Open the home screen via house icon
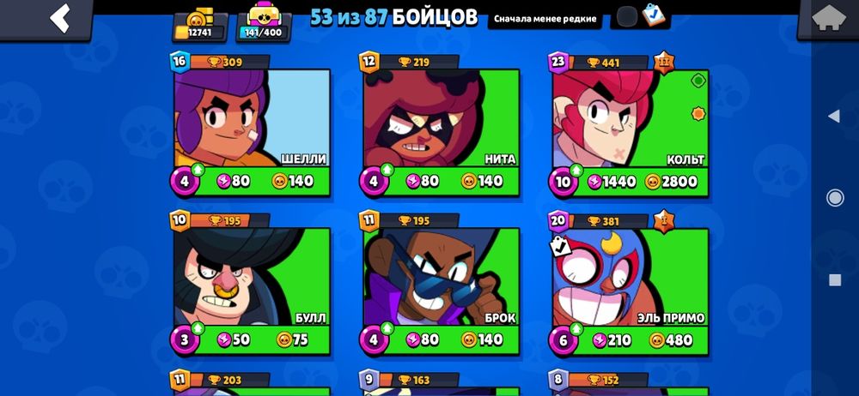 828,19
